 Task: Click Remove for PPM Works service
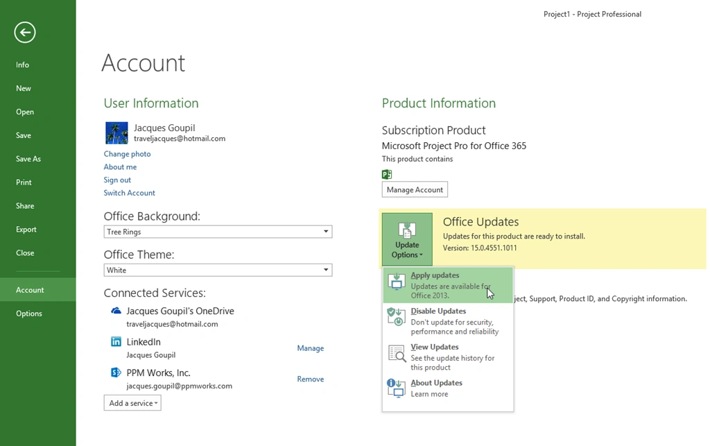310,379
